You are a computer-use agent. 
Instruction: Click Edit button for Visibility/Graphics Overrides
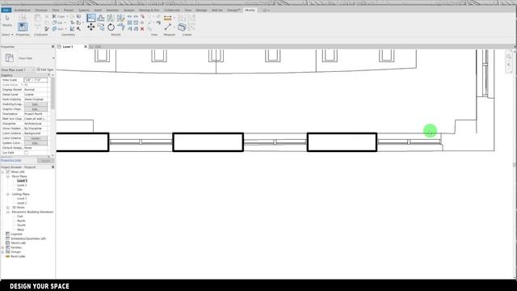tap(36, 104)
